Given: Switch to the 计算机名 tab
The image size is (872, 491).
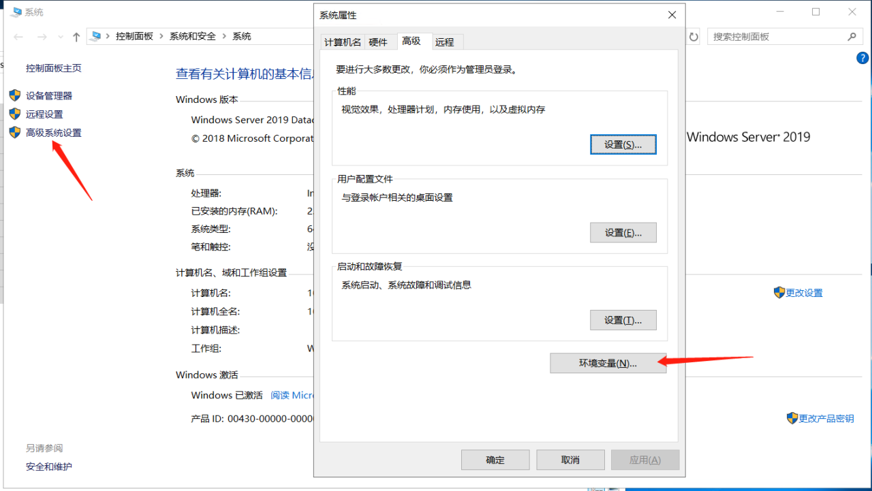Looking at the screenshot, I should (x=343, y=42).
